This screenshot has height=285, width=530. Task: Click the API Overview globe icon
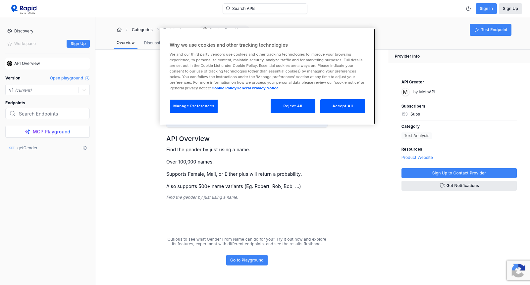point(10,64)
